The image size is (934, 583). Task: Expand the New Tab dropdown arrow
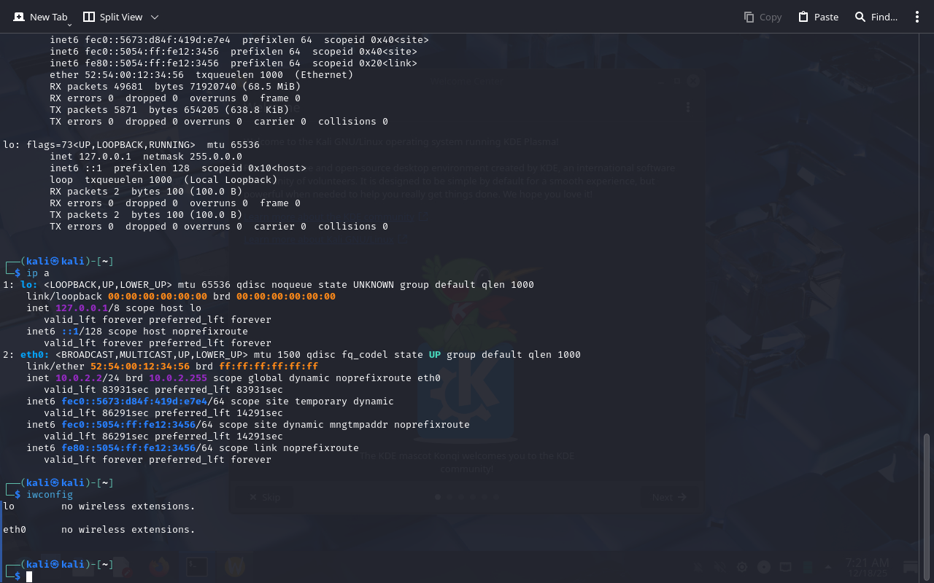[x=69, y=25]
